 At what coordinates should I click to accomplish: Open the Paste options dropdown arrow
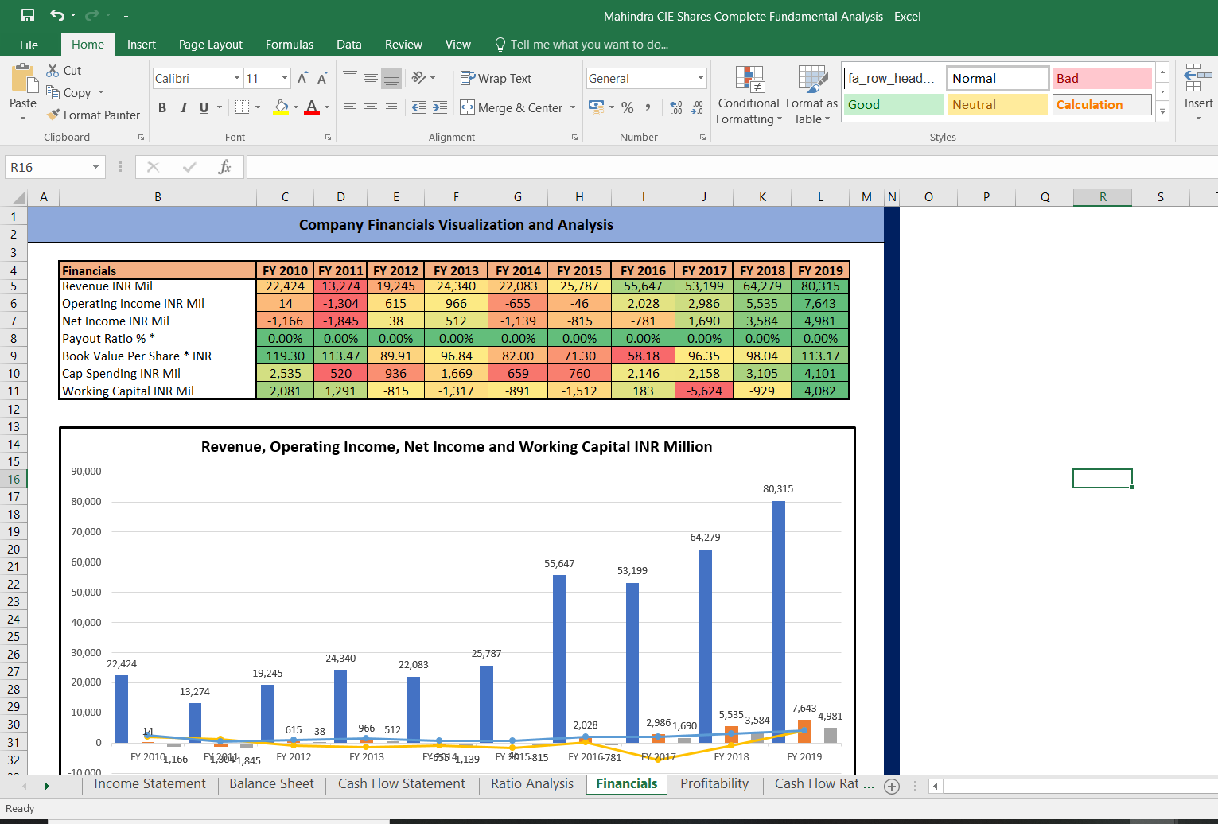click(x=23, y=118)
